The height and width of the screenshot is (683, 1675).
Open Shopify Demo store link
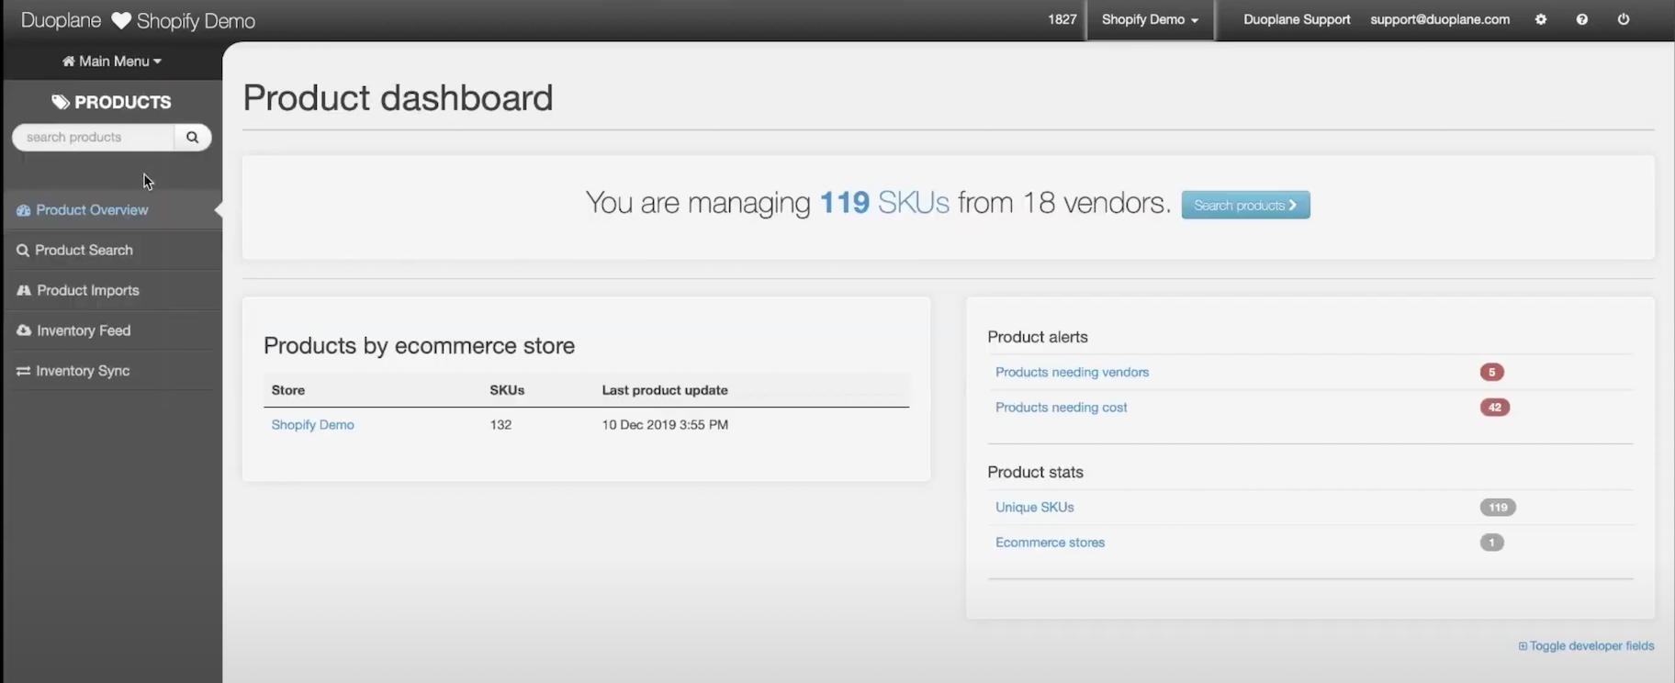[312, 425]
